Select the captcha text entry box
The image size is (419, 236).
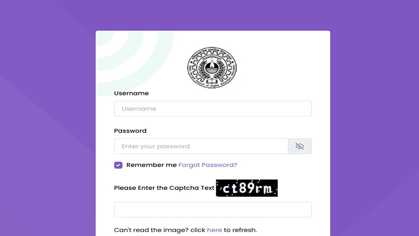213,209
